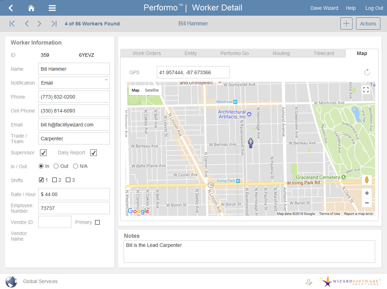Viewport: 387px width, 289px height.
Task: Switch to Routing tab
Action: pyautogui.click(x=281, y=53)
